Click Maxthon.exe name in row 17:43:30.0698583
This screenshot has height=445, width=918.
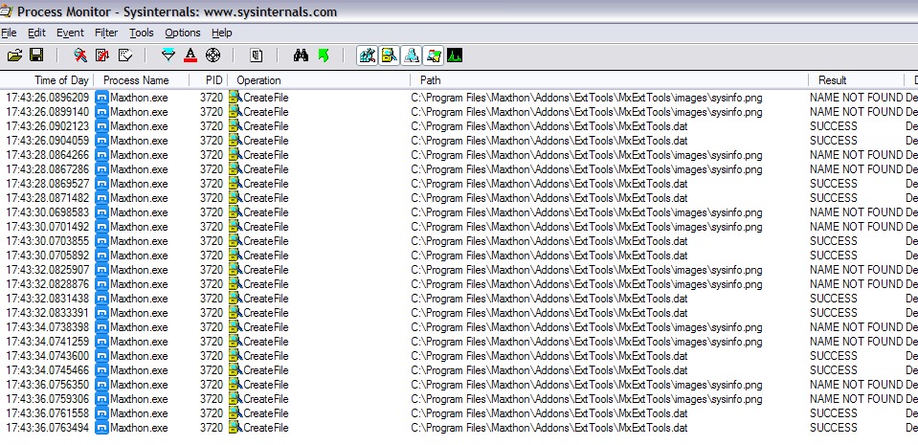[x=139, y=211]
